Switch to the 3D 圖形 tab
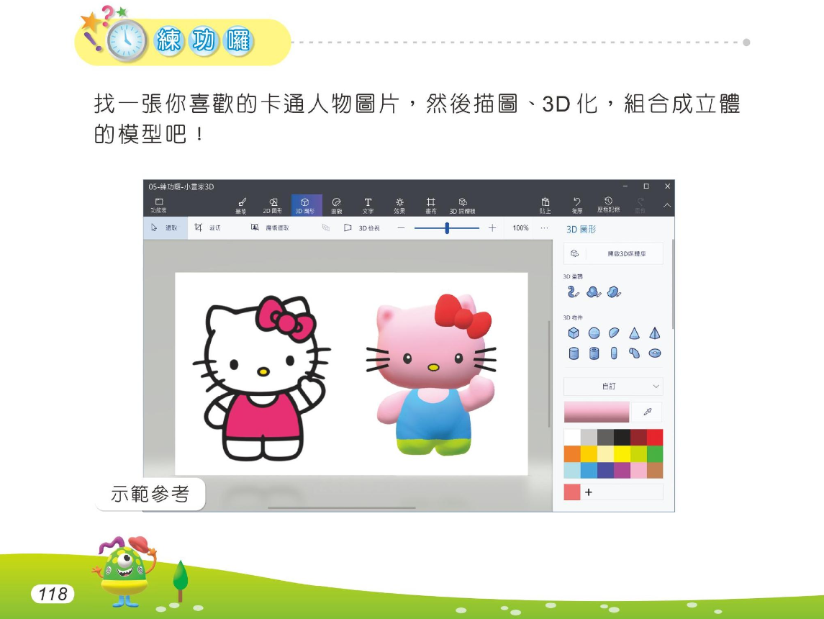Viewport: 824px width, 619px height. pyautogui.click(x=305, y=205)
